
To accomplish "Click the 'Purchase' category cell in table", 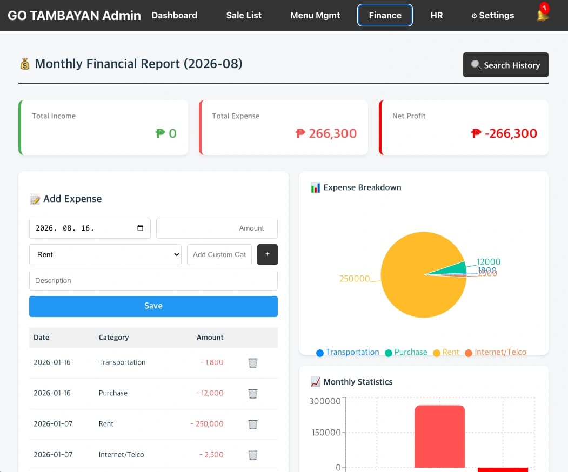I will [x=113, y=393].
